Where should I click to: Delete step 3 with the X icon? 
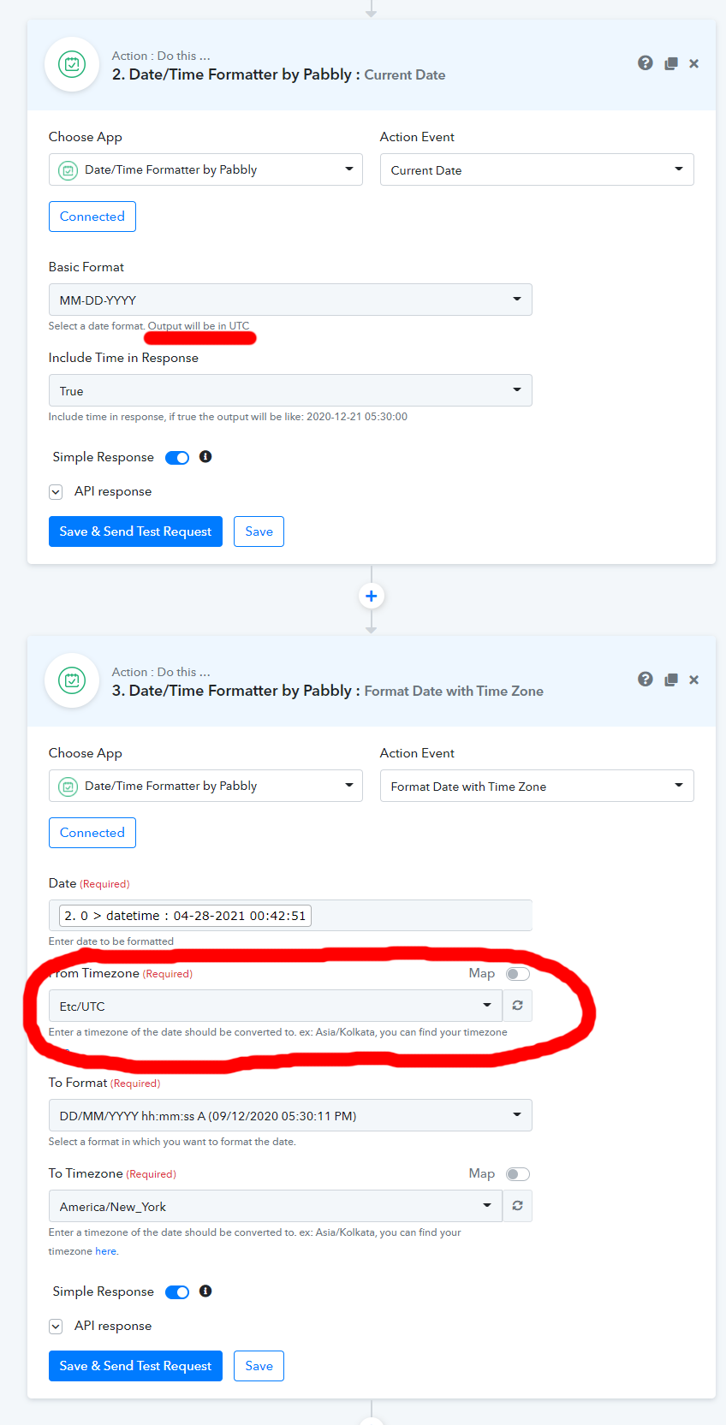(x=694, y=680)
